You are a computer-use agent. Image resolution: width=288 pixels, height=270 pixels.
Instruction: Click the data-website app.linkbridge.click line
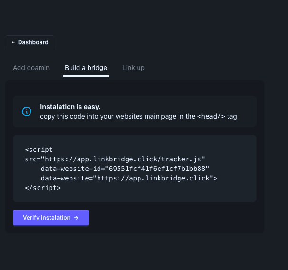[129, 178]
